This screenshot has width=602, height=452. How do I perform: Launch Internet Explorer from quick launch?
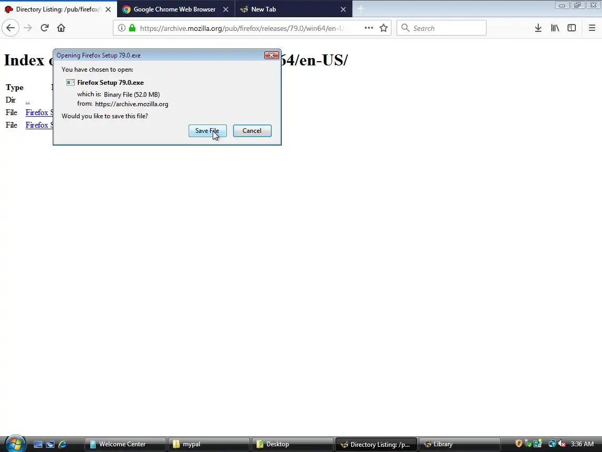[x=62, y=444]
